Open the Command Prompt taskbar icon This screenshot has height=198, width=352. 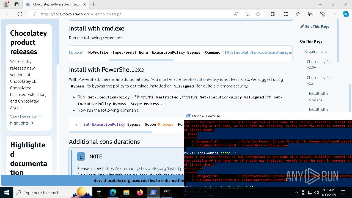(x=167, y=193)
